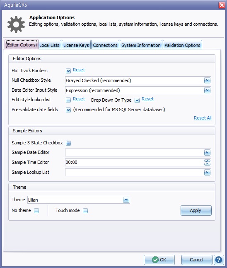
Task: Open the Theme dropdown showing Lilian
Action: click(126, 200)
